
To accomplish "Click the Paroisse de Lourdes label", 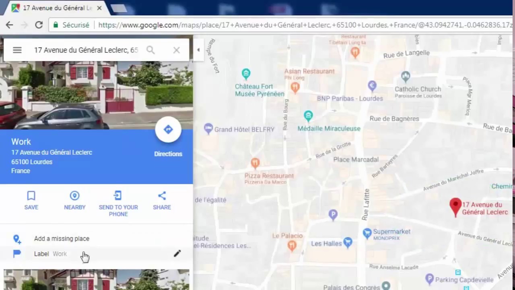I will tap(418, 96).
